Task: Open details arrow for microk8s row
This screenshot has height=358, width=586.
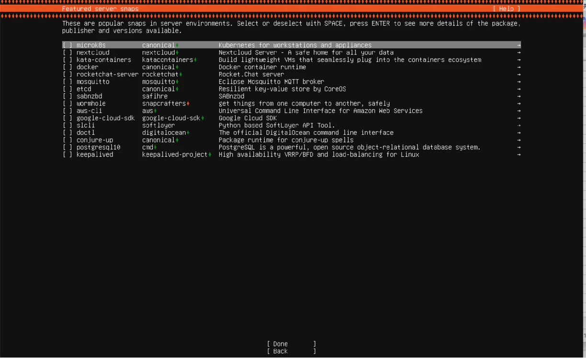Action: pos(518,45)
